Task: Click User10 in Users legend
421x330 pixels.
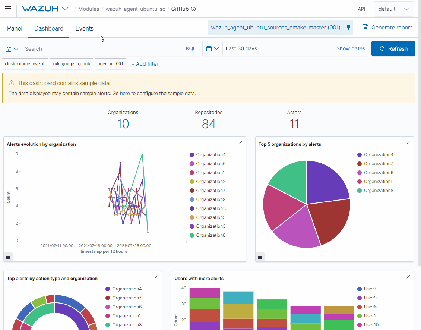Action: (x=368, y=325)
